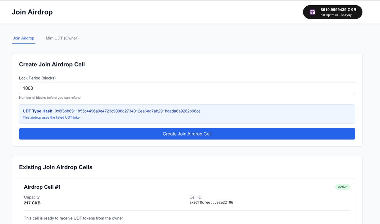380x224 pixels.
Task: Click the Join Airdrop page title
Action: coord(32,12)
